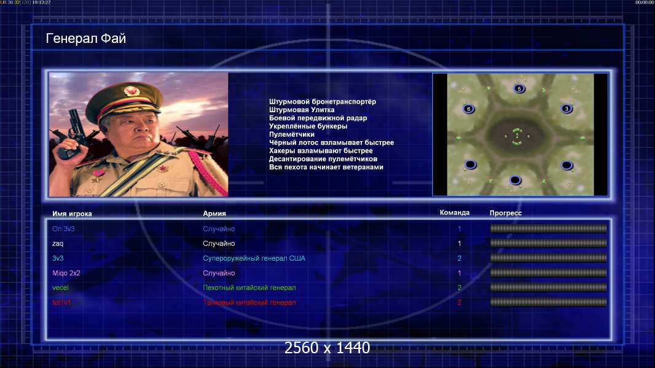655x368 pixels.
Task: Click the Прогресс column header
Action: pos(506,213)
